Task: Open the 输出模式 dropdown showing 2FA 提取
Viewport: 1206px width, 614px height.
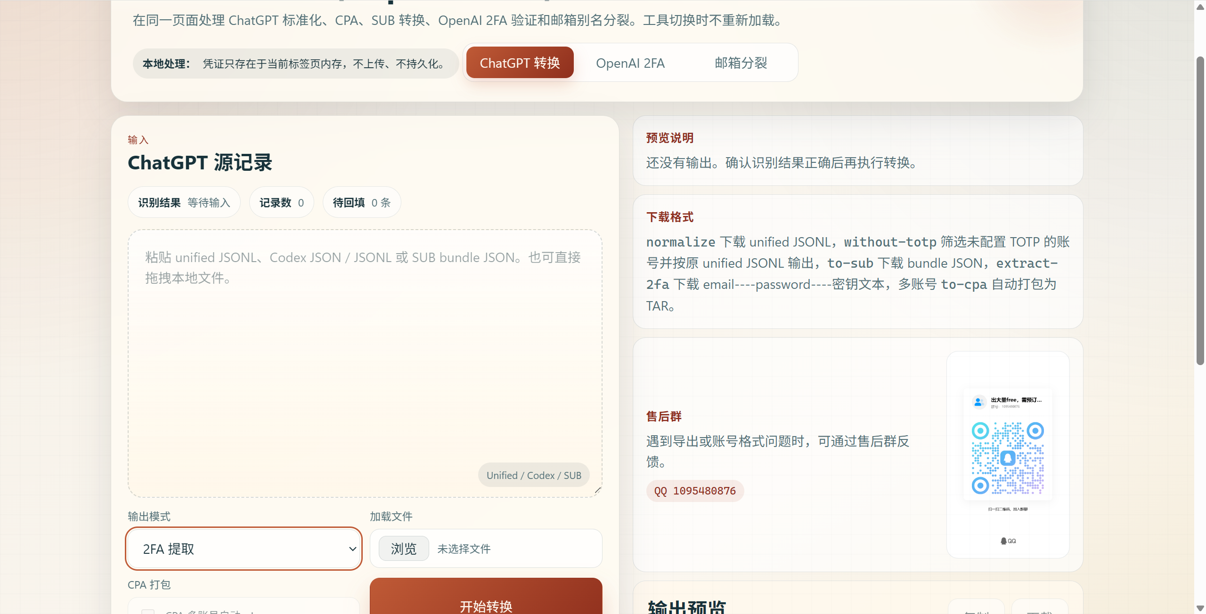Action: 244,549
